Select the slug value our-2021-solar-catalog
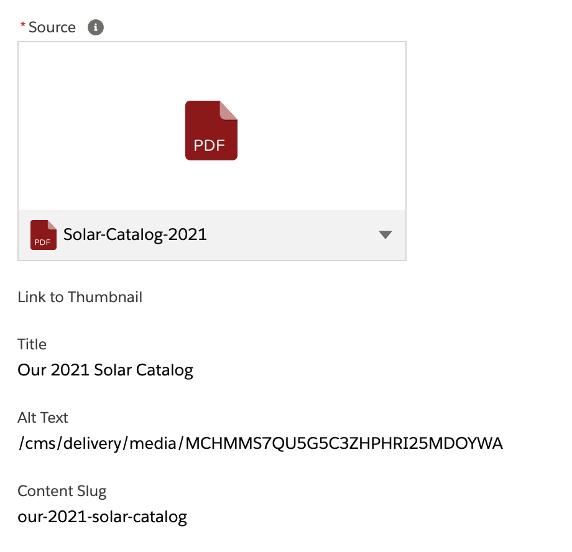This screenshot has width=572, height=552. 103,517
